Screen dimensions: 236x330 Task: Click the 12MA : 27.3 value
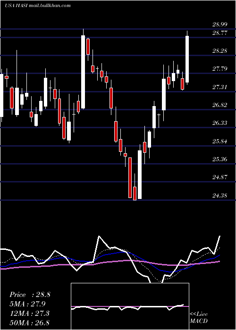29,313
